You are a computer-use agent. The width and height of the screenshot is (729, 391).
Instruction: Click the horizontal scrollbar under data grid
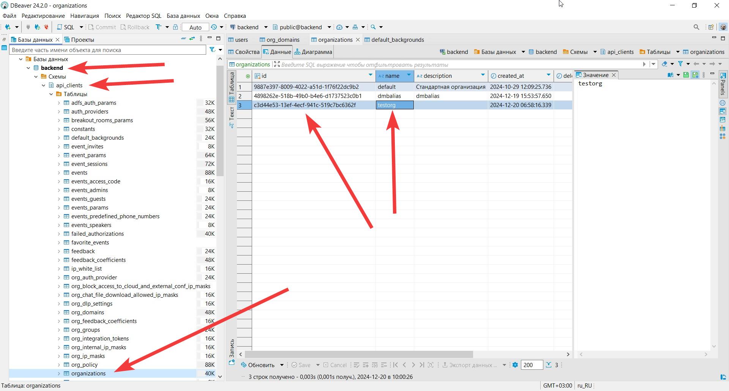359,354
